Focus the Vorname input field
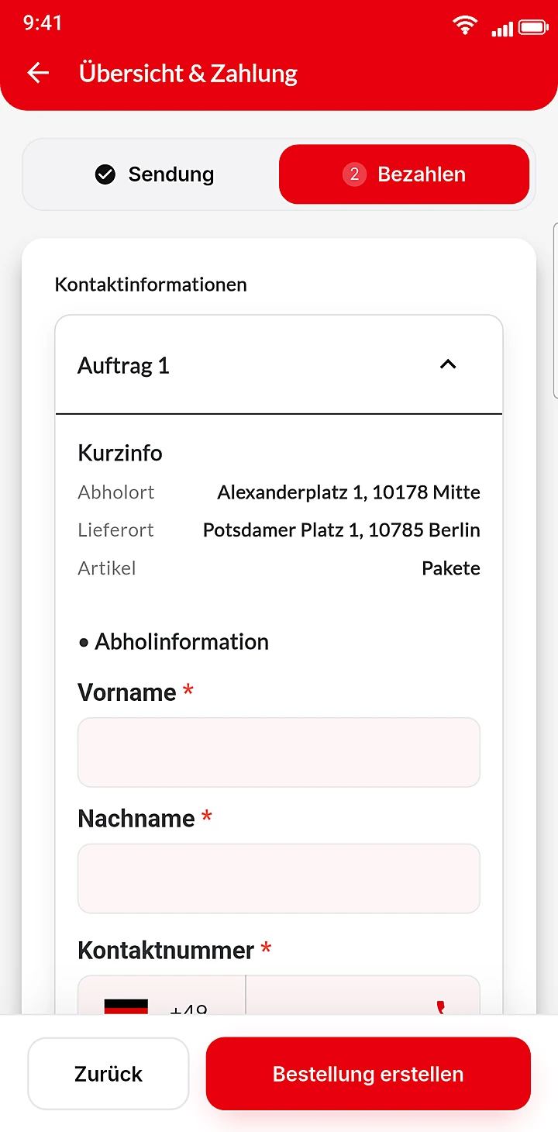Image resolution: width=558 pixels, height=1132 pixels. click(279, 752)
